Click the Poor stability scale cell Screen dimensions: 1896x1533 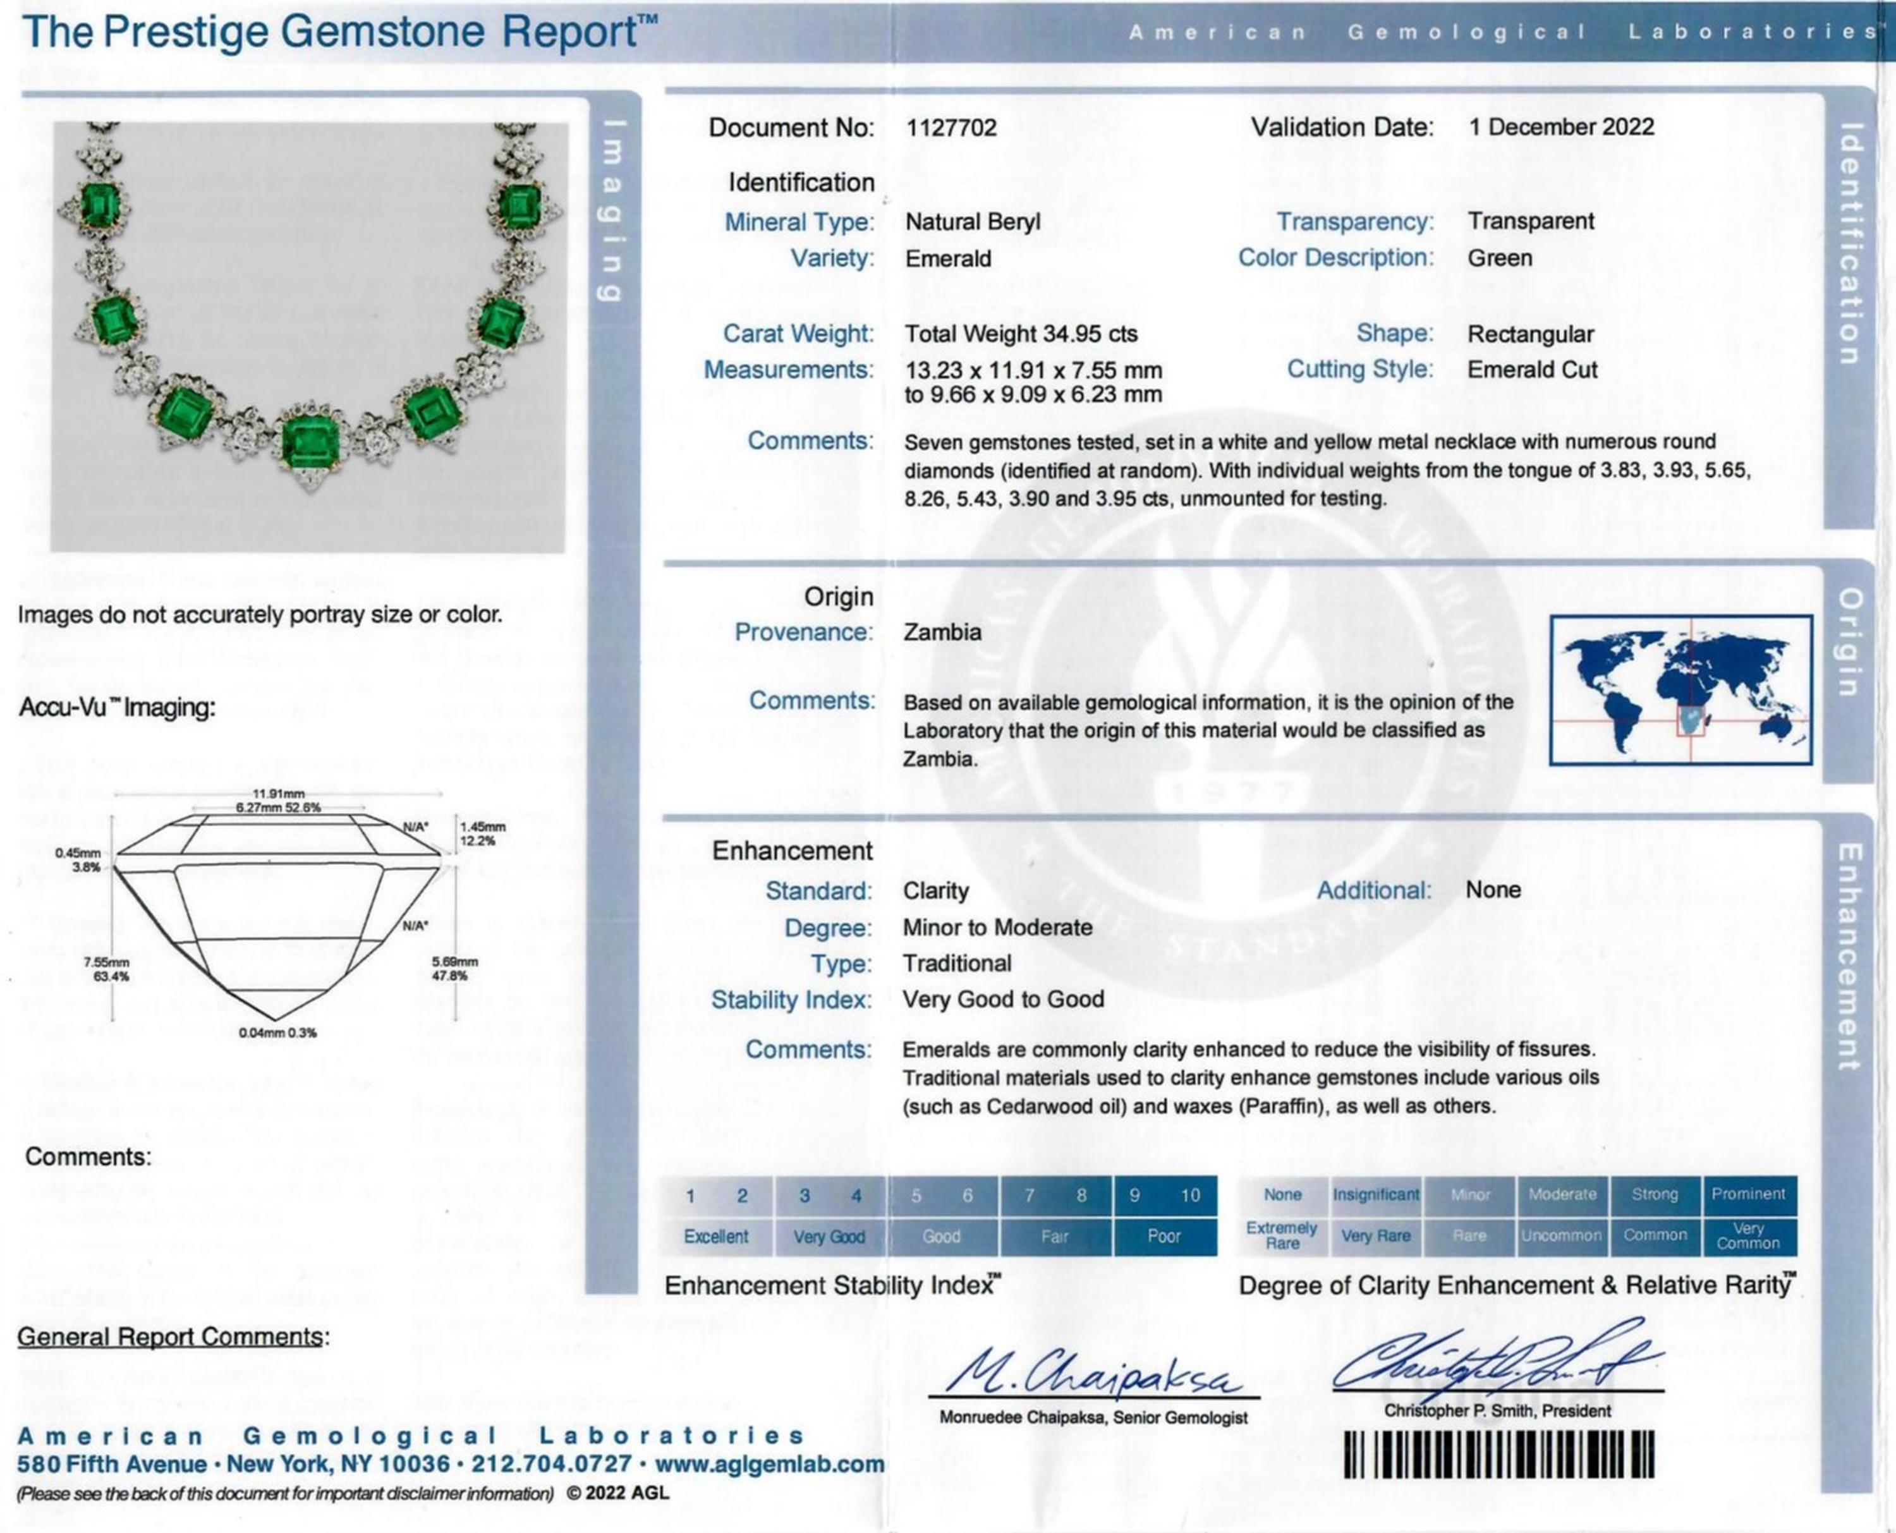point(1165,1236)
